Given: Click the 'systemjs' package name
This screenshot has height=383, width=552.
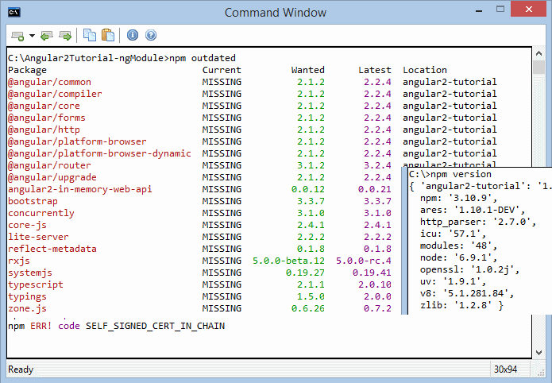Looking at the screenshot, I should tap(30, 273).
